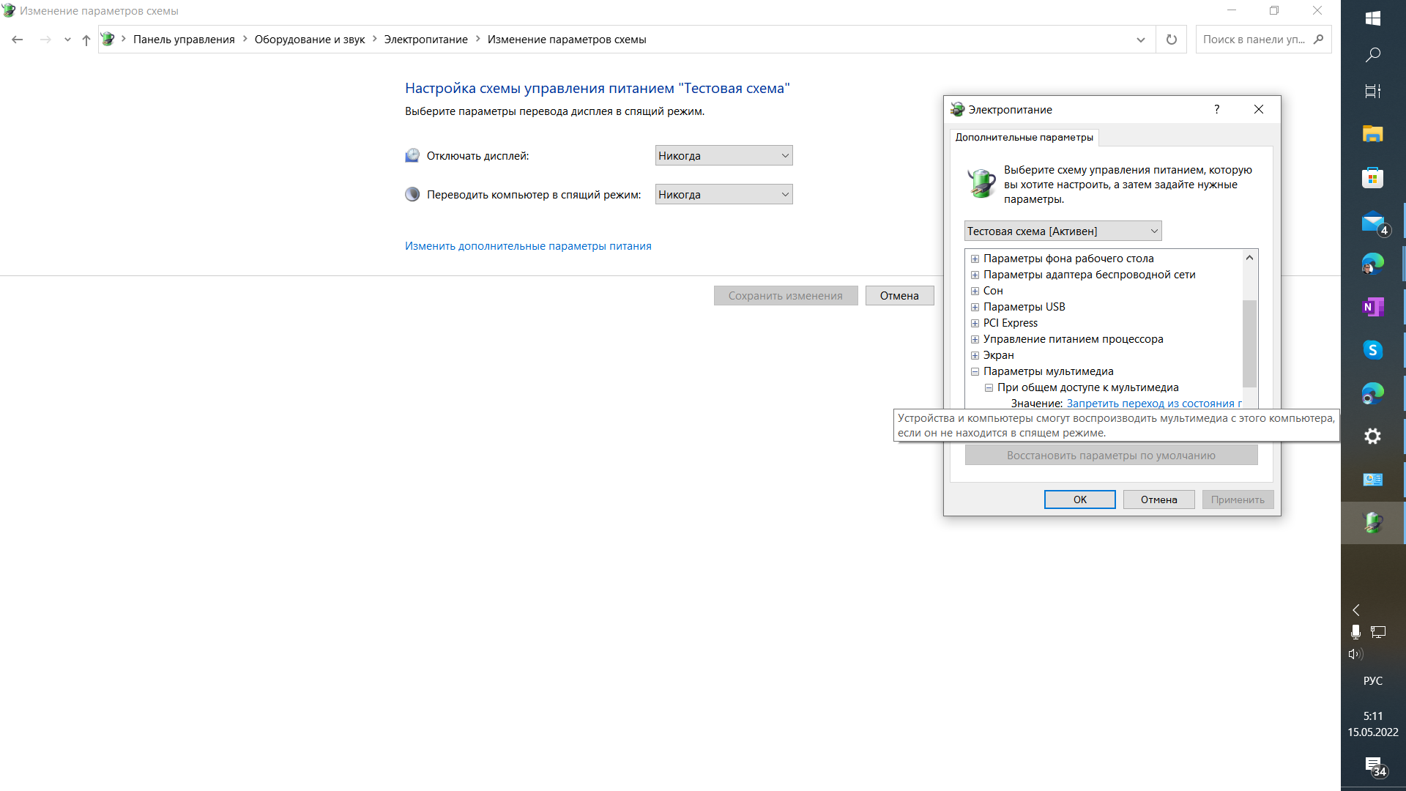
Task: Expand the Параметры USB node
Action: (x=975, y=307)
